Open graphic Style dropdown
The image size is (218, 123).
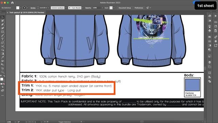point(114,8)
